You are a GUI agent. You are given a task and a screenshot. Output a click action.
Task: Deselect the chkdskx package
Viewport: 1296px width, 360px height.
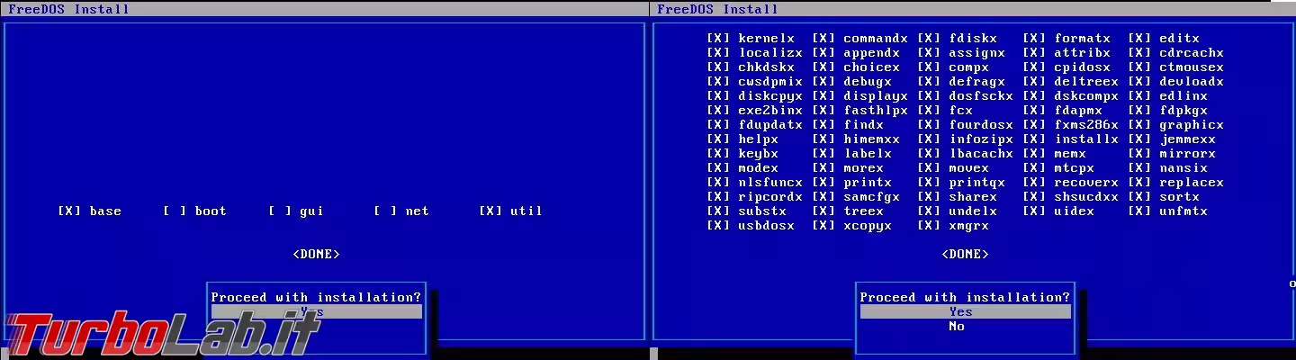(718, 67)
